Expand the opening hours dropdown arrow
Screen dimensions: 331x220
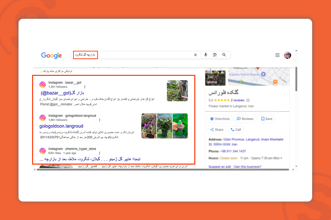point(281,158)
